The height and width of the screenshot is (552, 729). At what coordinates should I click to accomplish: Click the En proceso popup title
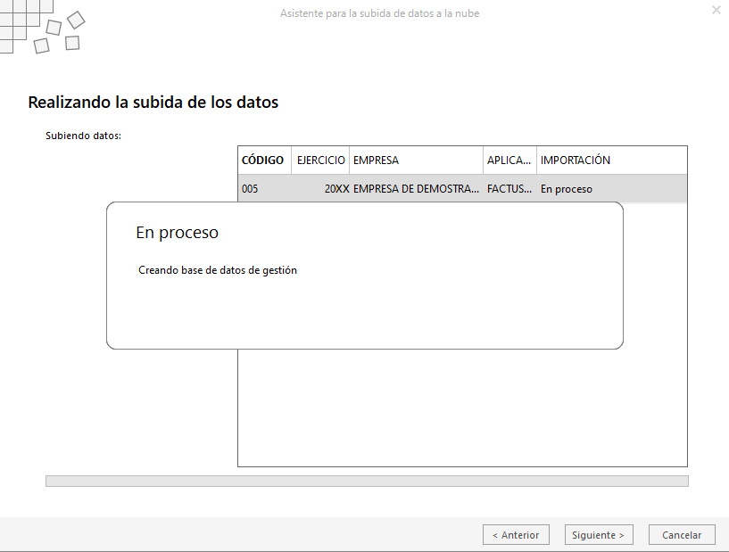tap(178, 233)
